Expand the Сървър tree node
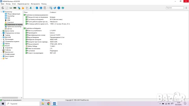This screenshot has height=106, width=189. 1,35
